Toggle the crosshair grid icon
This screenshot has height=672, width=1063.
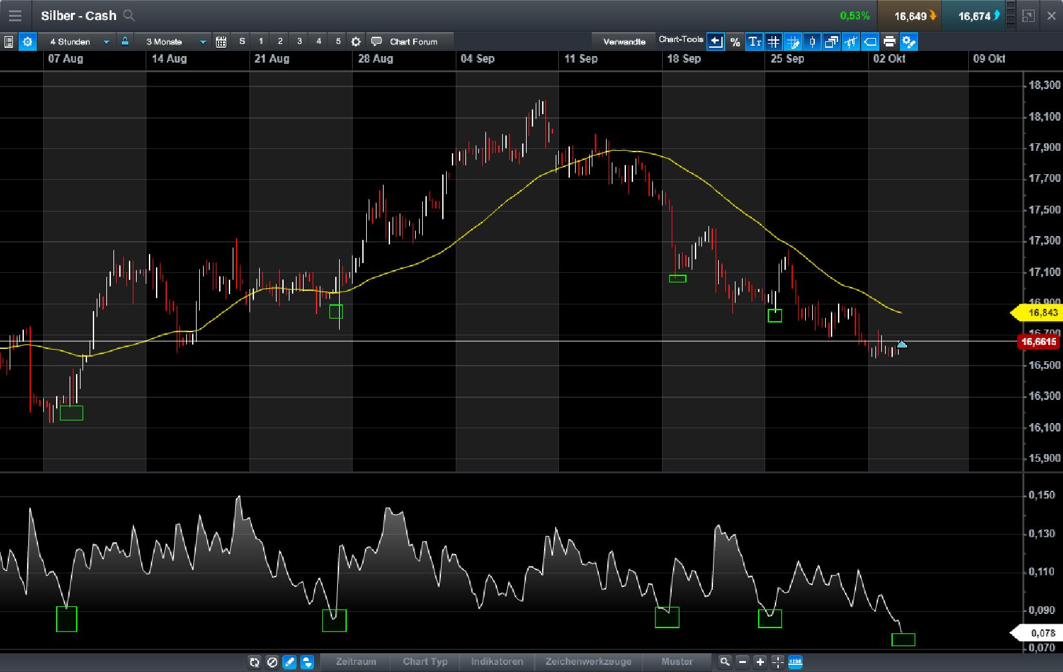(773, 41)
